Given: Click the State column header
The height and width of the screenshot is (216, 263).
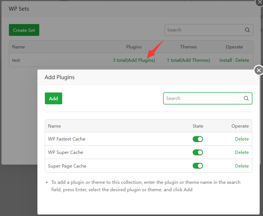Looking at the screenshot, I should point(198,126).
